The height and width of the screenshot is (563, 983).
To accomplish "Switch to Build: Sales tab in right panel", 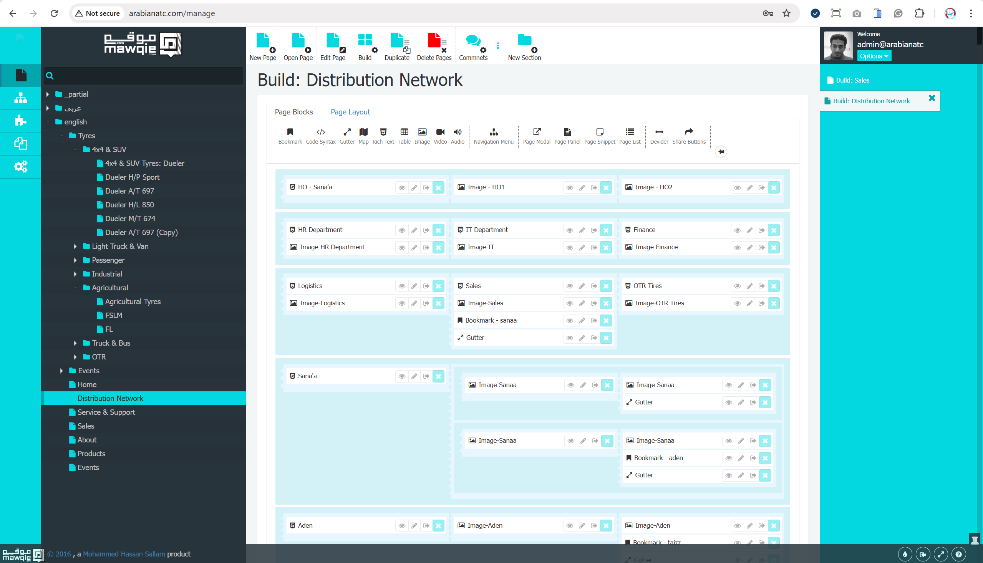I will [852, 80].
